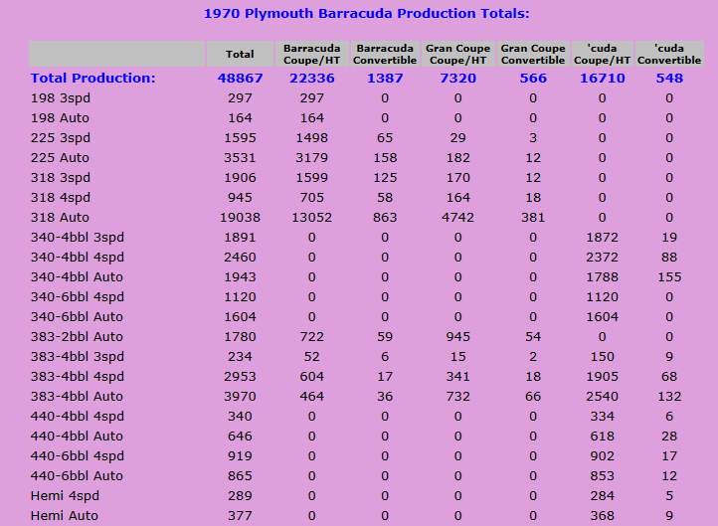Viewport: 718px width, 526px height.
Task: Select the '198 Auto' row label
Action: [x=60, y=118]
